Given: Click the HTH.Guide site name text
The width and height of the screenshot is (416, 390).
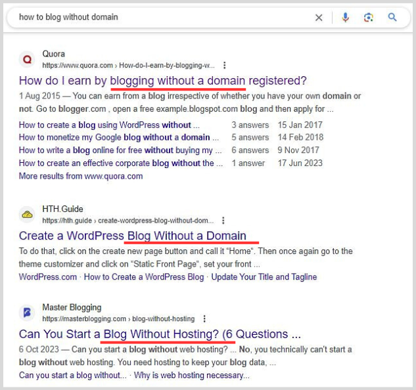Looking at the screenshot, I should pyautogui.click(x=62, y=209).
